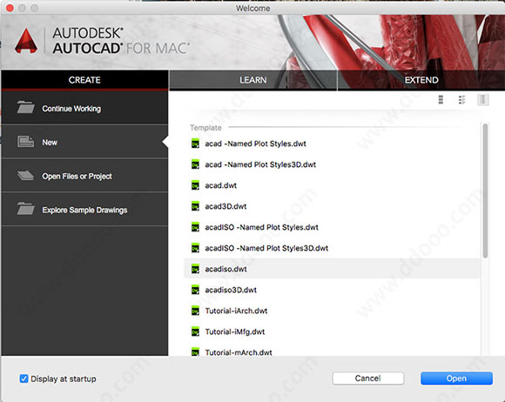505x402 pixels.
Task: Switch to the LEARN tab
Action: pyautogui.click(x=252, y=80)
